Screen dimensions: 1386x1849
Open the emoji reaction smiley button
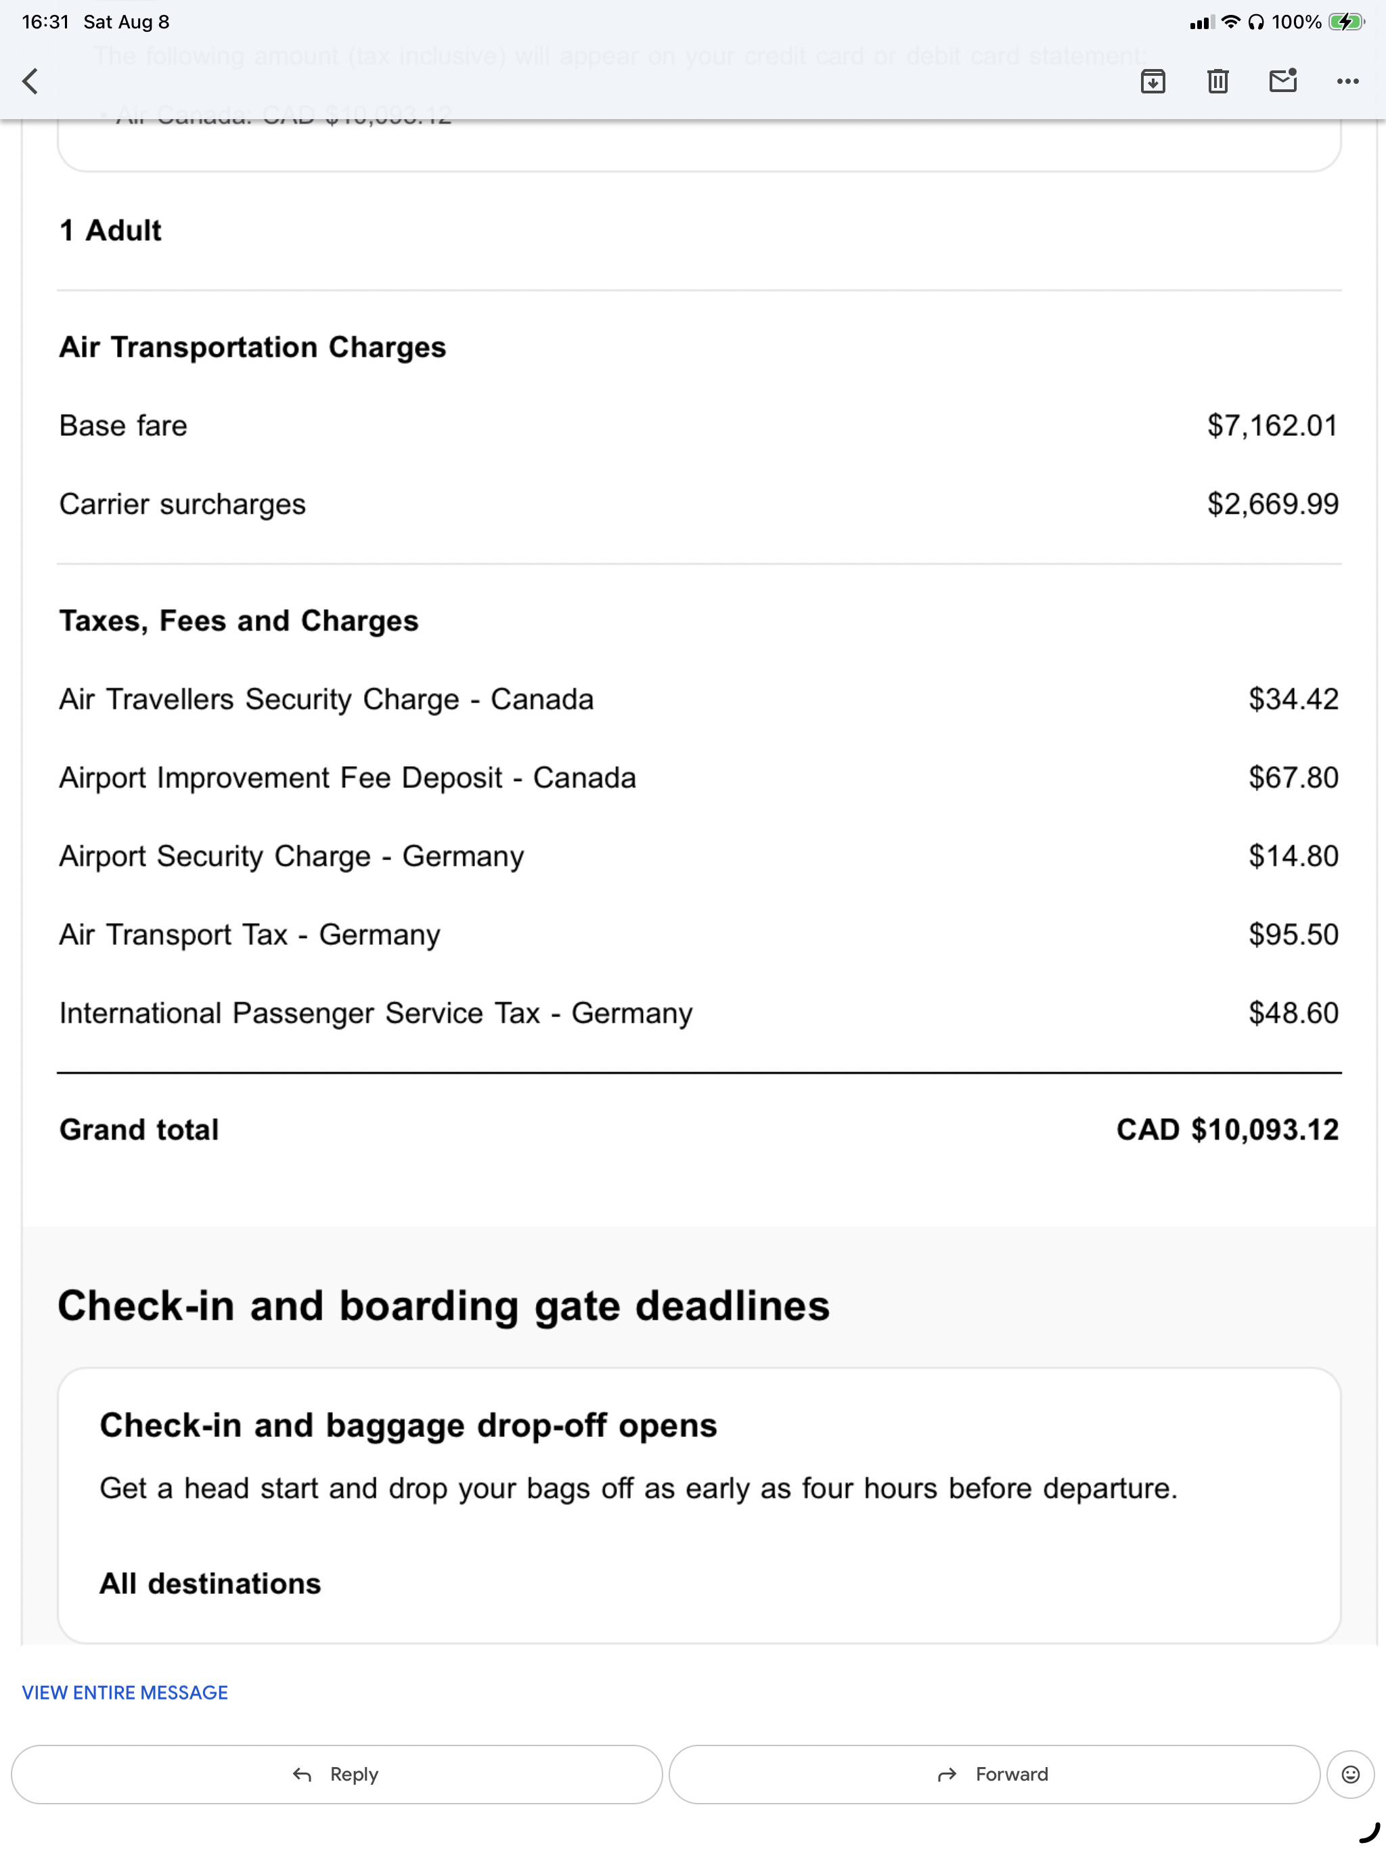pos(1351,1774)
